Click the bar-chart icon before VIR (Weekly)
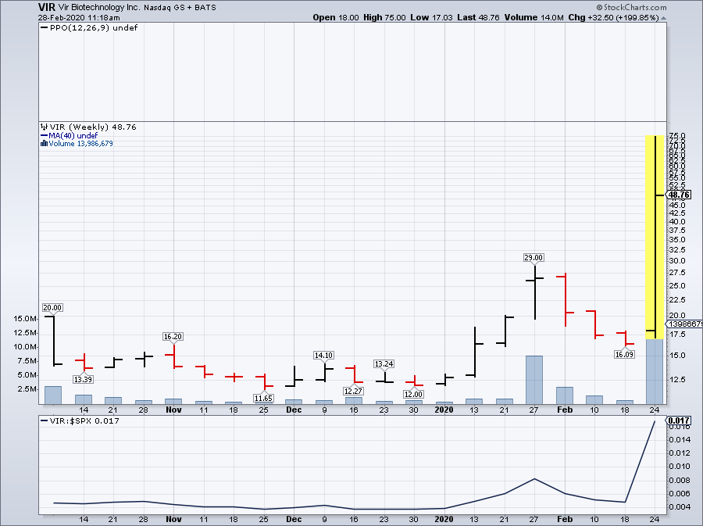This screenshot has height=526, width=703. (x=44, y=127)
